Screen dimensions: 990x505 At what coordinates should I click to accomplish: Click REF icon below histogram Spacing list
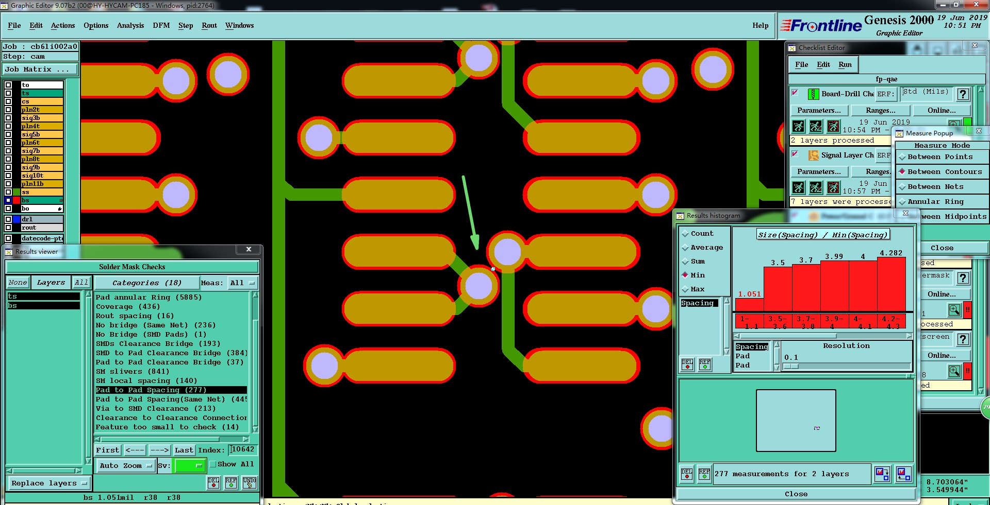pyautogui.click(x=705, y=364)
